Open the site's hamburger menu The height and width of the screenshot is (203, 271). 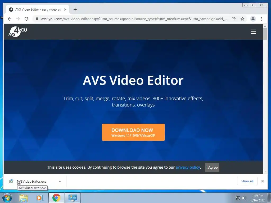click(254, 32)
